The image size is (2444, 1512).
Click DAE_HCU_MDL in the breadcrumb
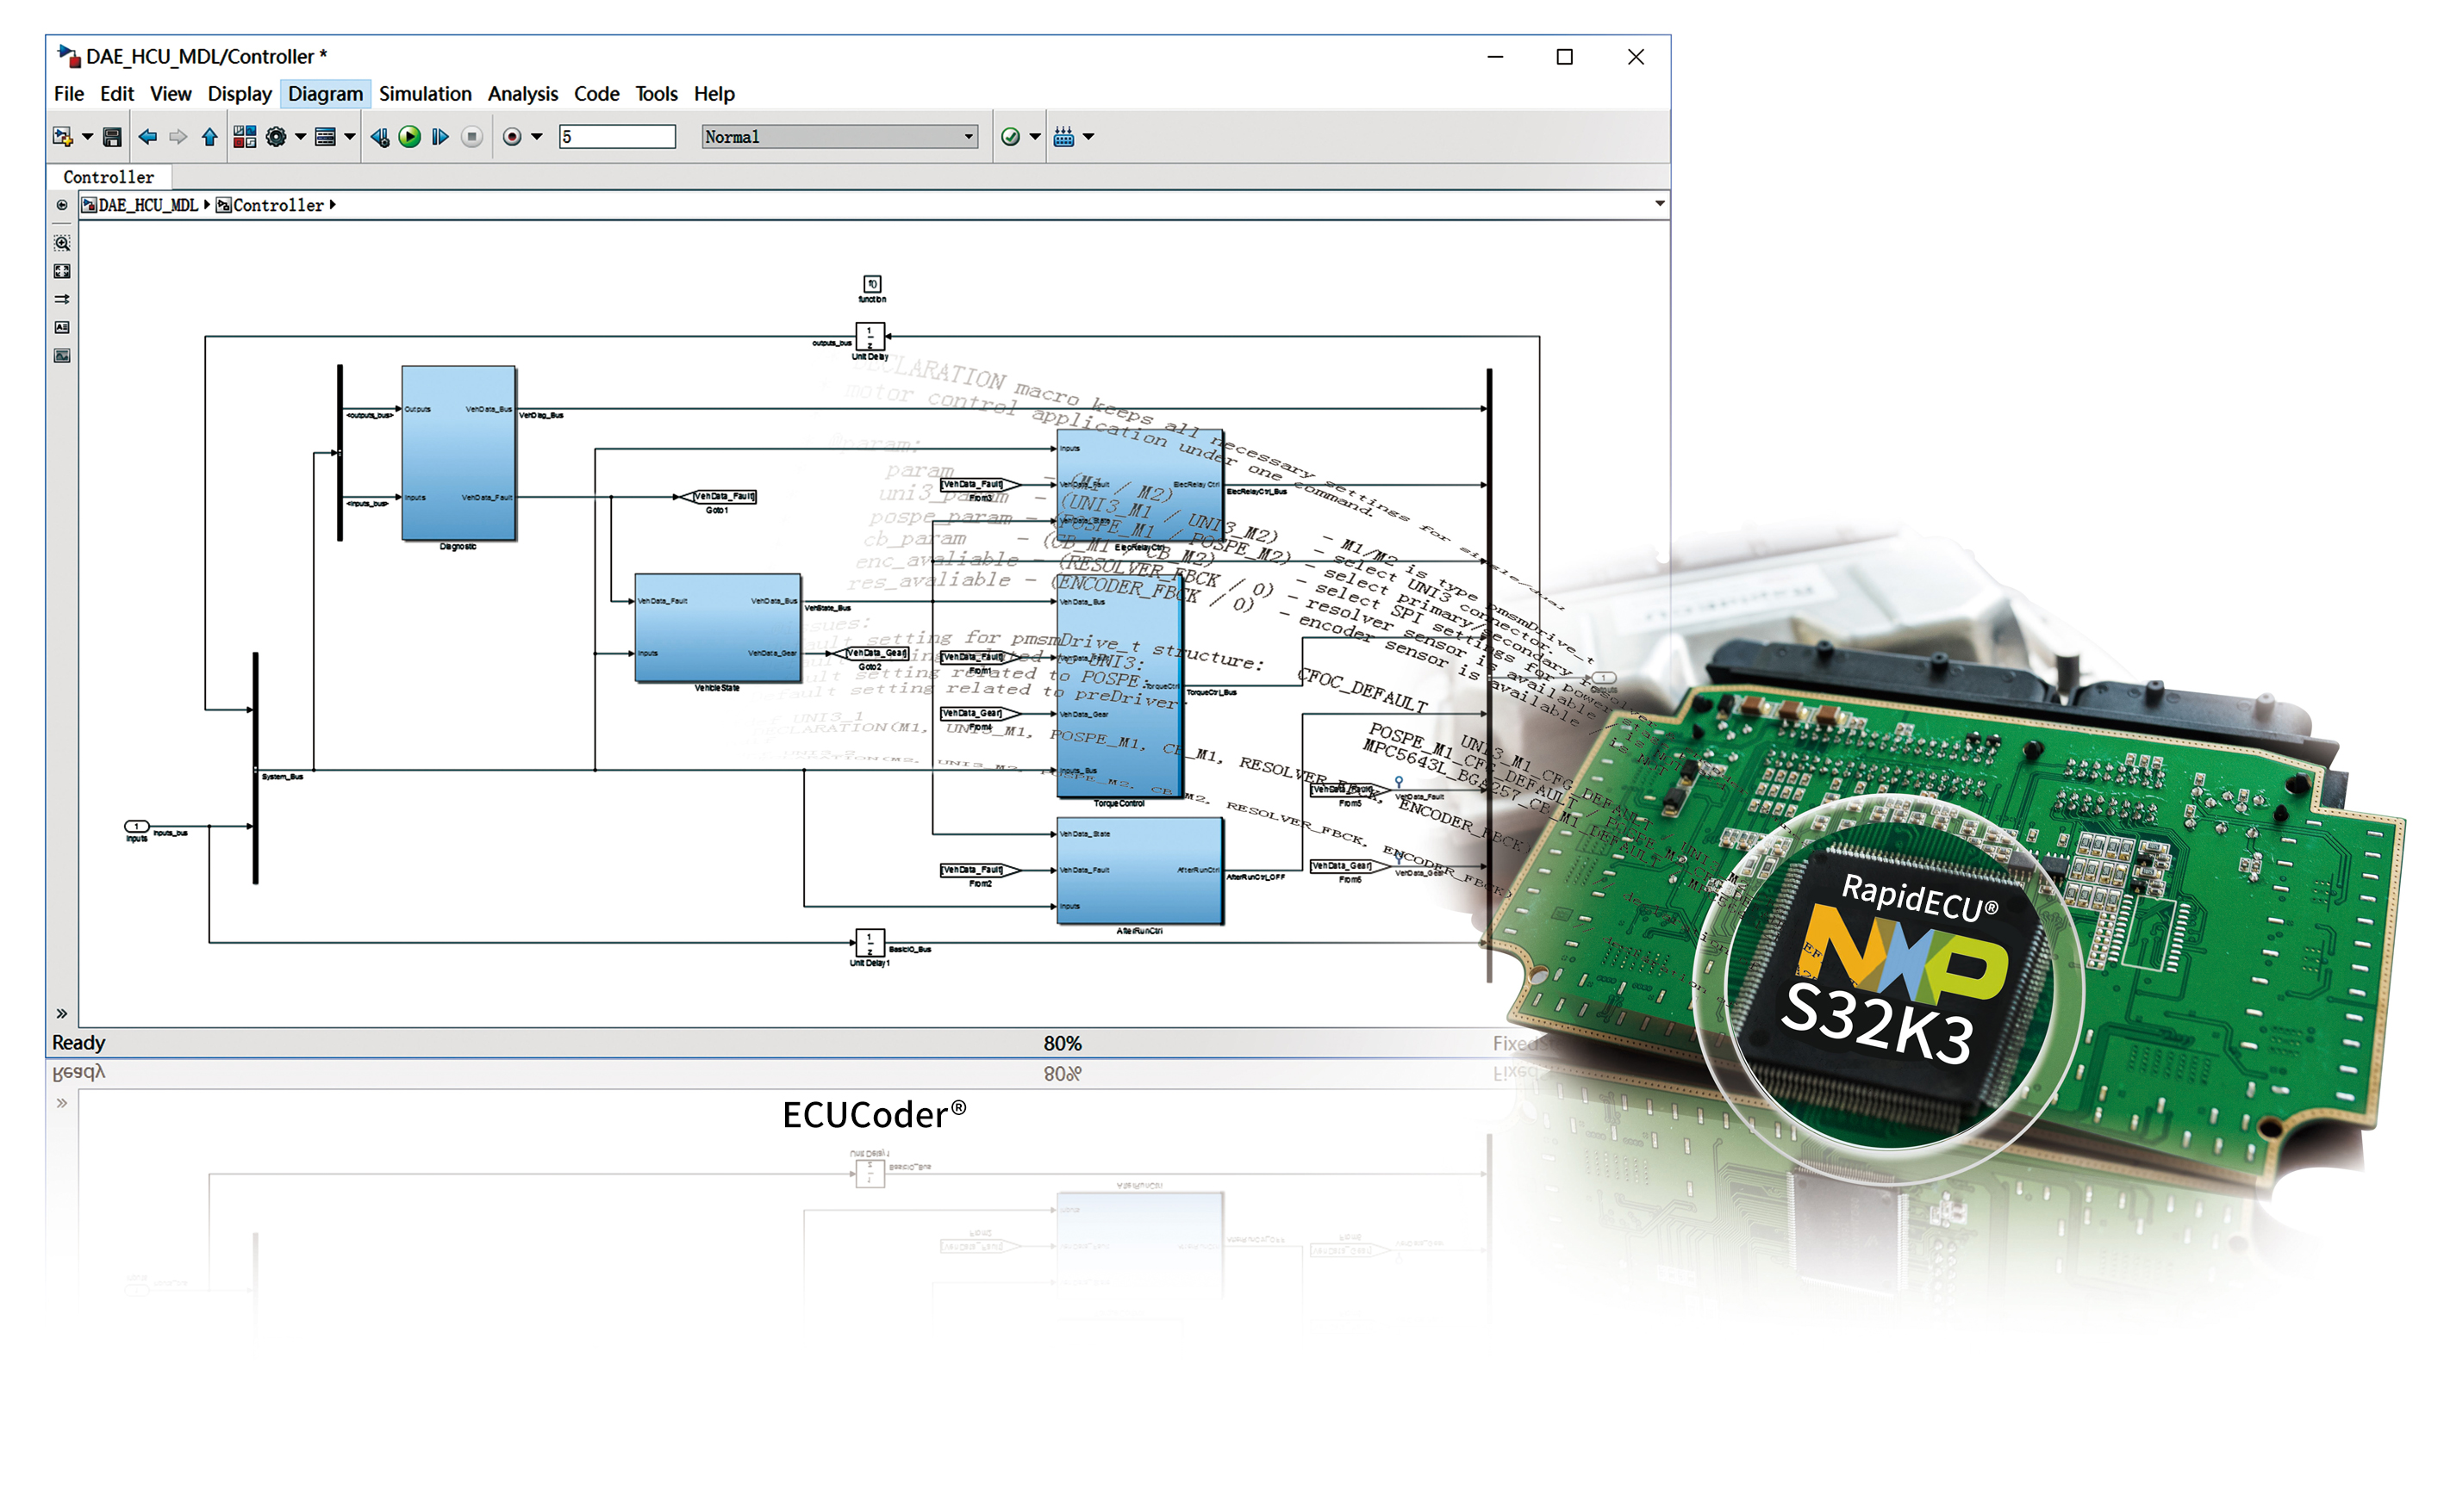(x=147, y=205)
